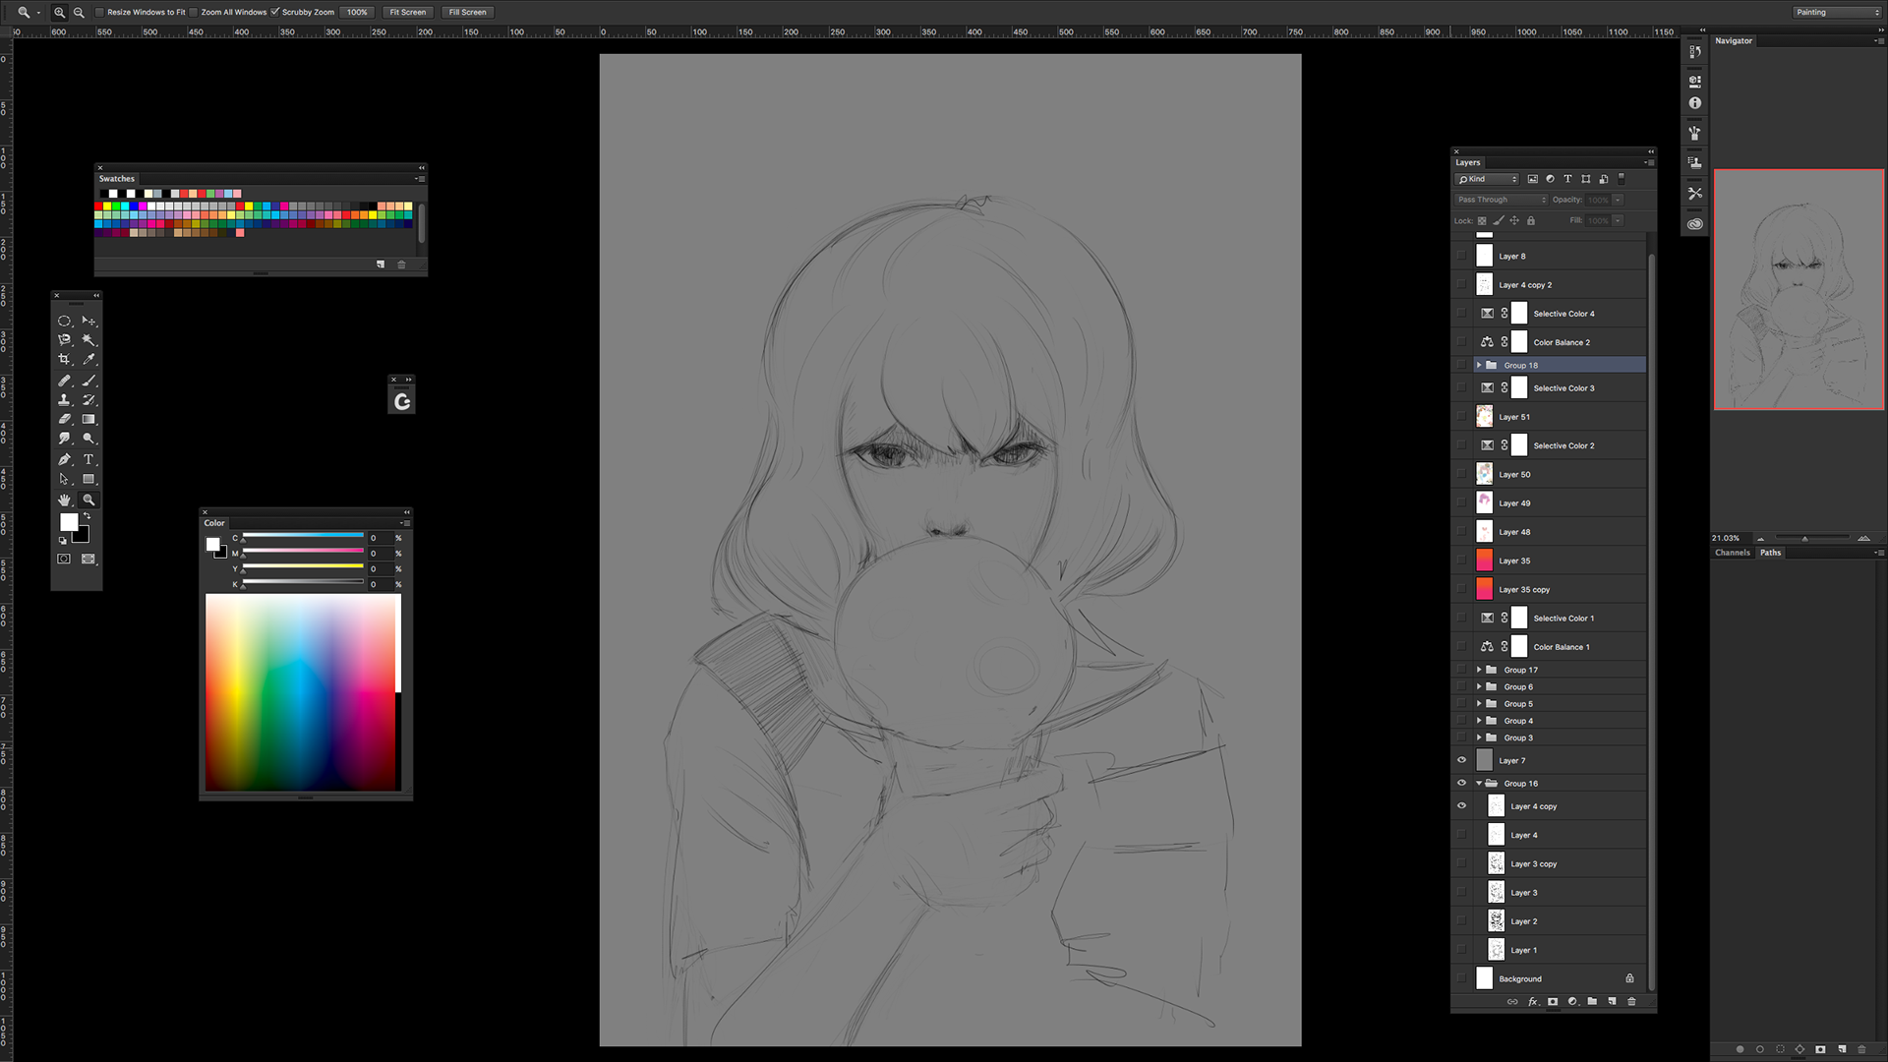
Task: Select the Pen tool in toolbox
Action: click(x=64, y=459)
